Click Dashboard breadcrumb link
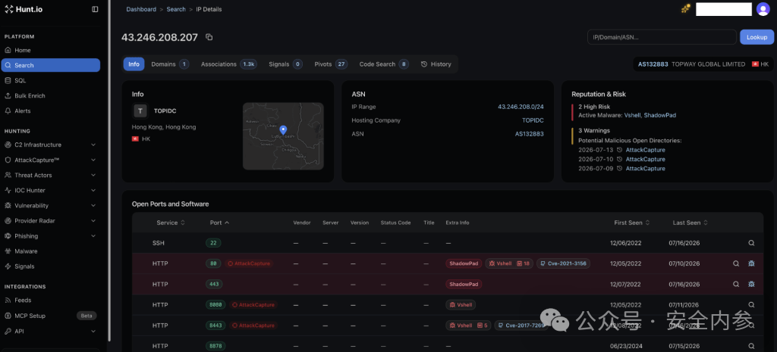The image size is (777, 352). [x=141, y=9]
